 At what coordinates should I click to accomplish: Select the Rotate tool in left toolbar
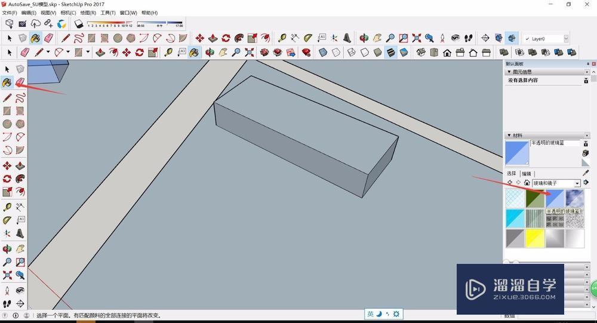click(x=7, y=179)
